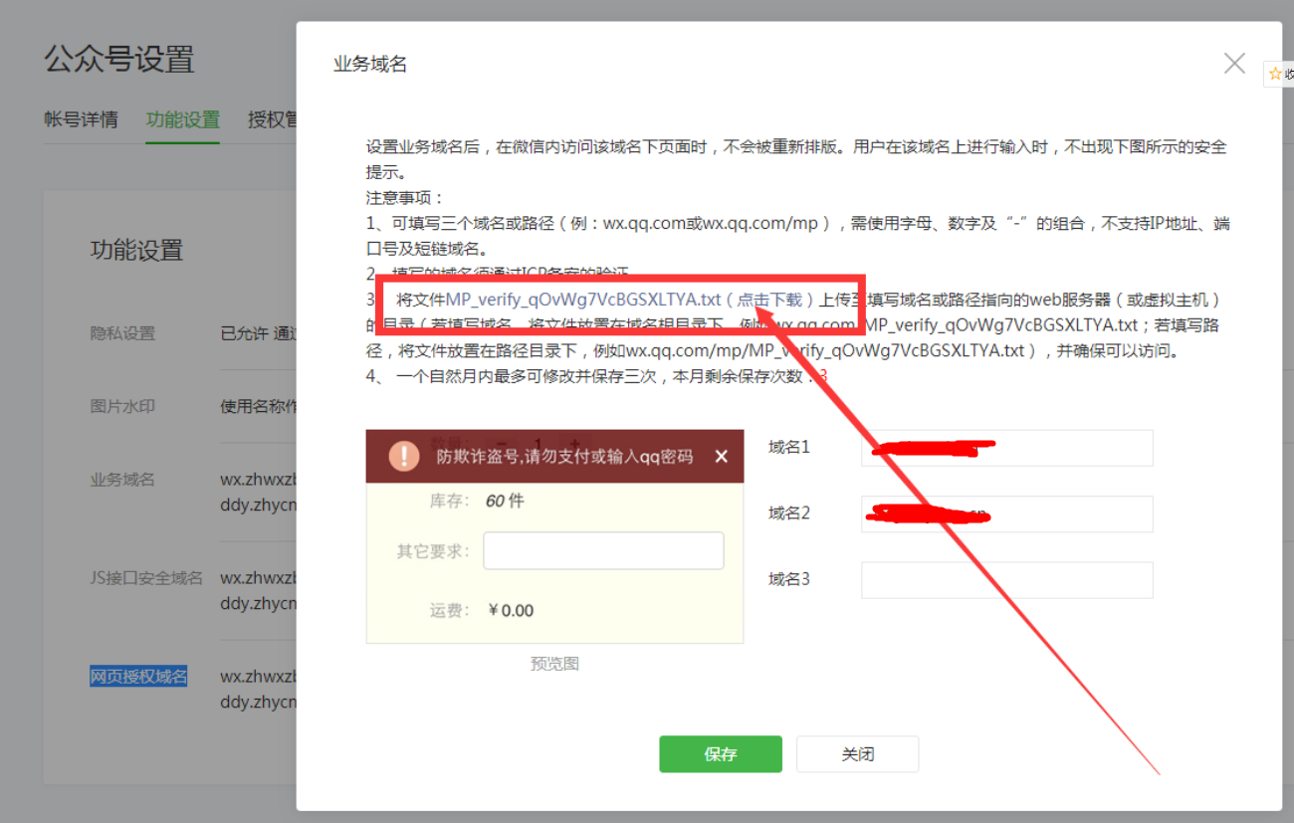Select the 隐私设置 row label
The image size is (1294, 823).
pyautogui.click(x=122, y=333)
